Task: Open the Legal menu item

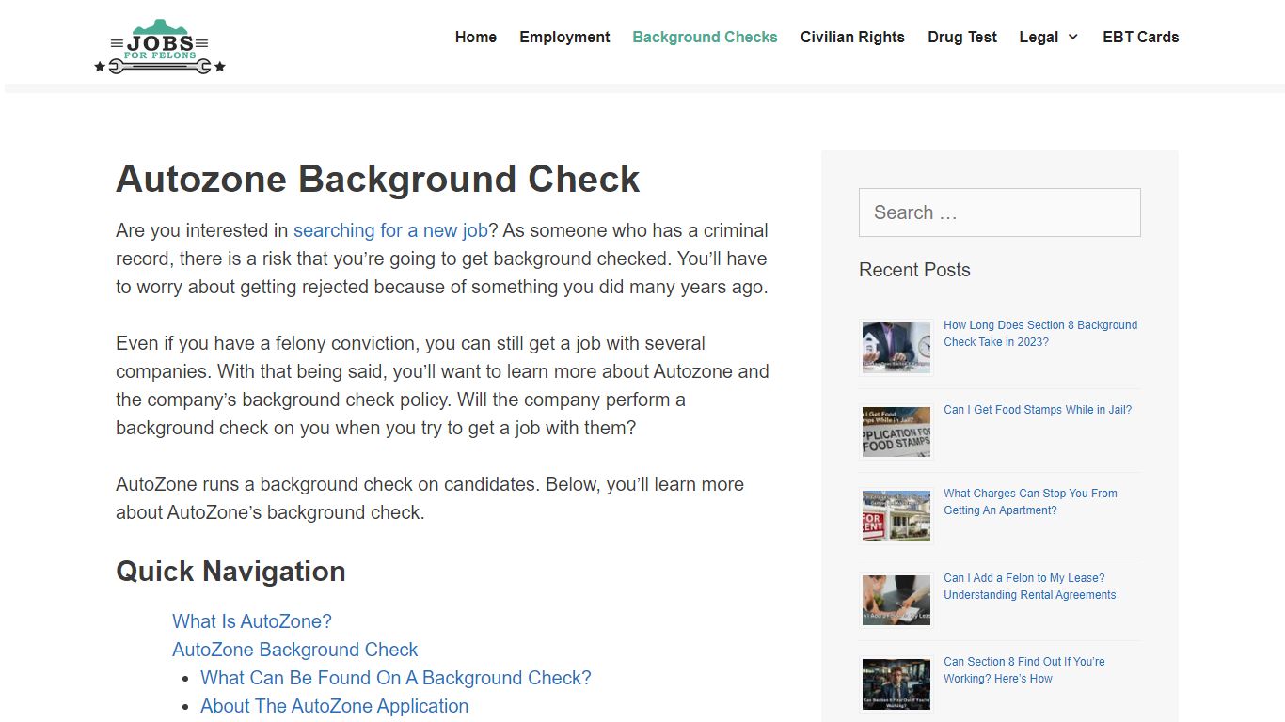Action: 1039,38
